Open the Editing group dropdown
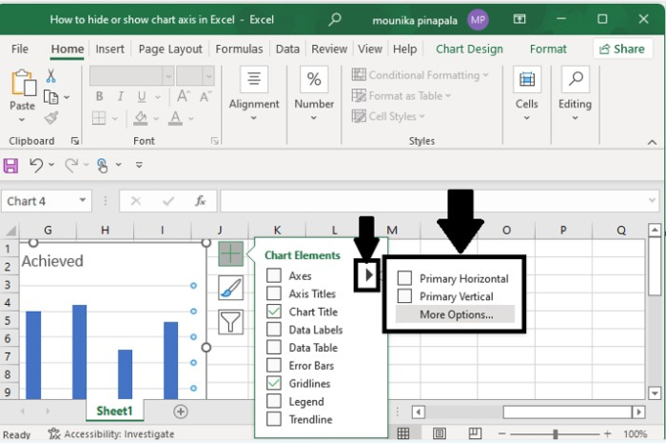 click(575, 118)
